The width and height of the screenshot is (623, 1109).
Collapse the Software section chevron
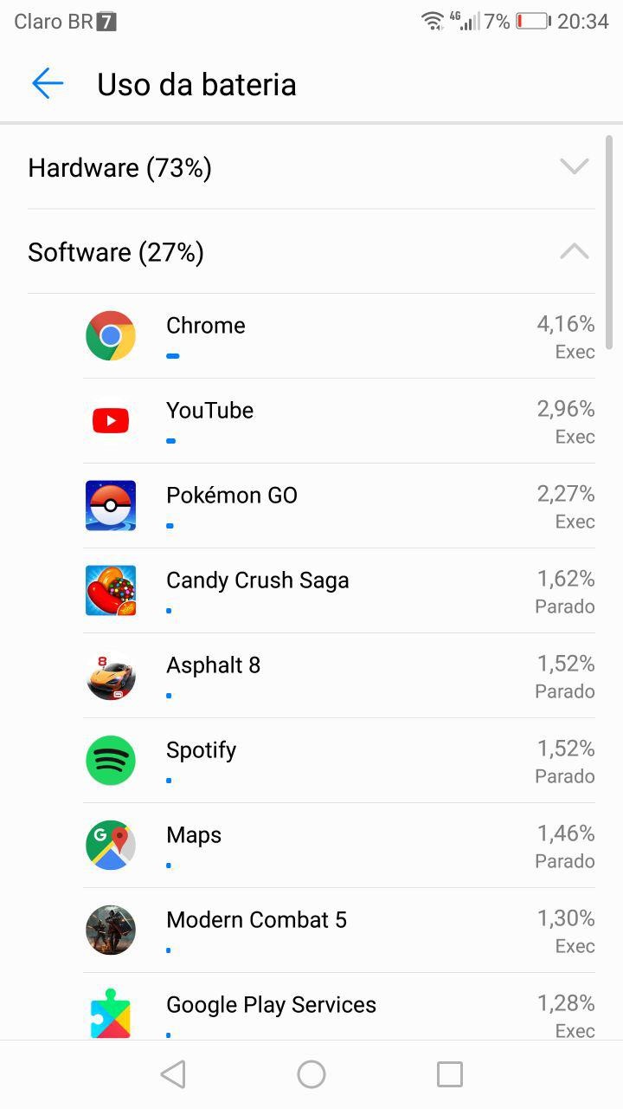click(x=574, y=251)
